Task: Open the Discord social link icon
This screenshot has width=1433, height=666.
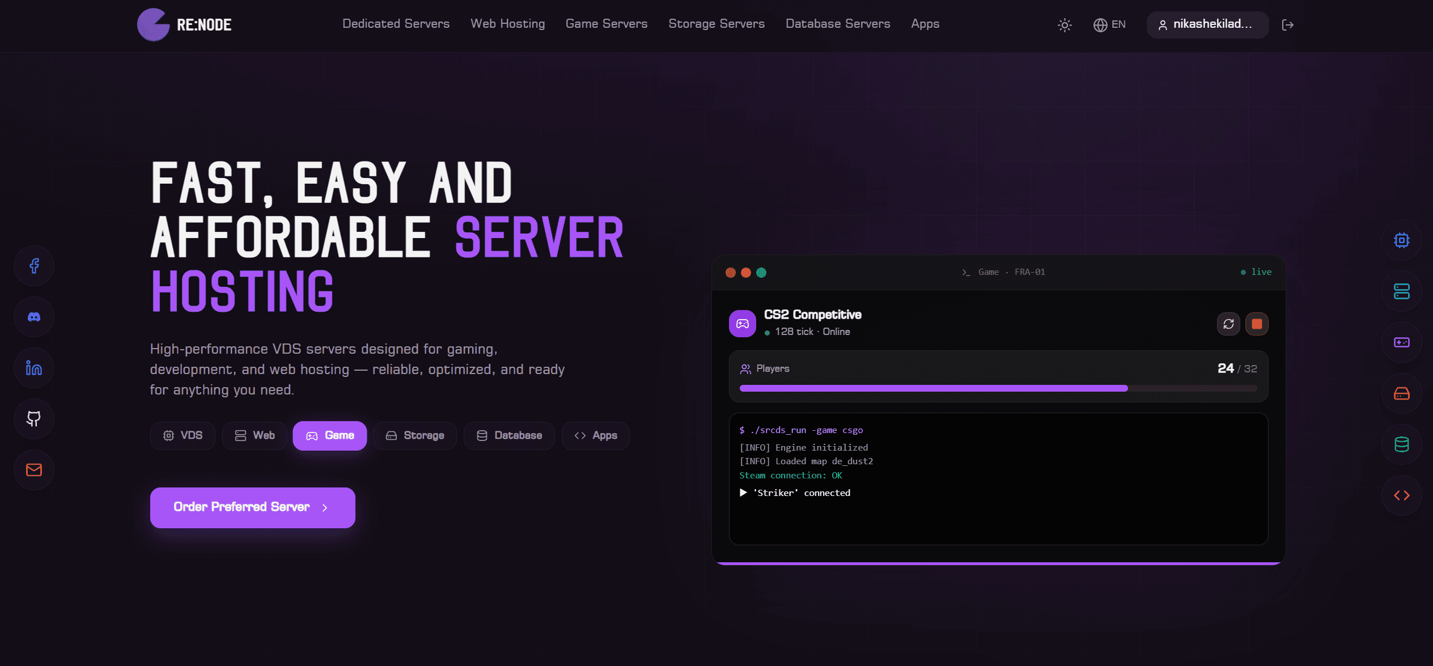Action: (x=34, y=317)
